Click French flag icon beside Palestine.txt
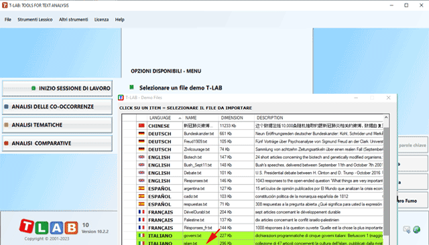429x245 pixels. coord(141,220)
